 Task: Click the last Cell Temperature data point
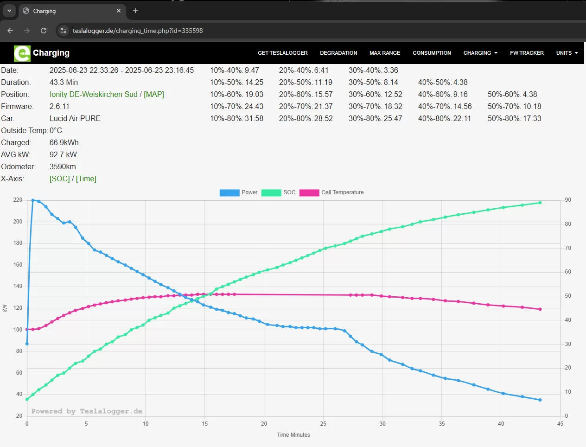click(540, 309)
